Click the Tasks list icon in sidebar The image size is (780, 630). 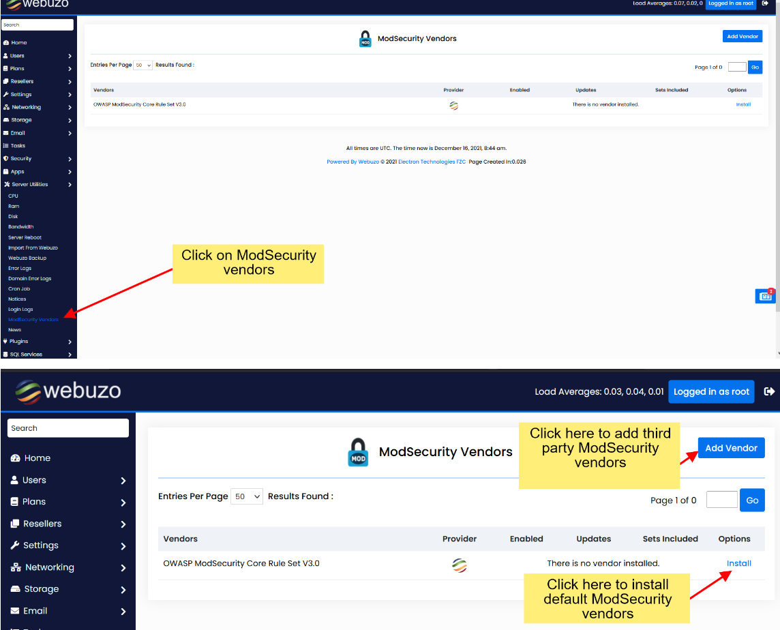(6, 146)
